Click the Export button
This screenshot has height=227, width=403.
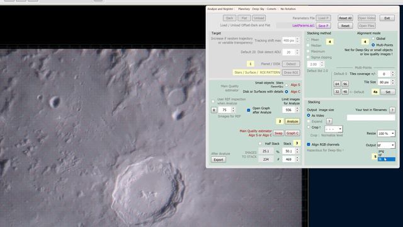tap(219, 160)
